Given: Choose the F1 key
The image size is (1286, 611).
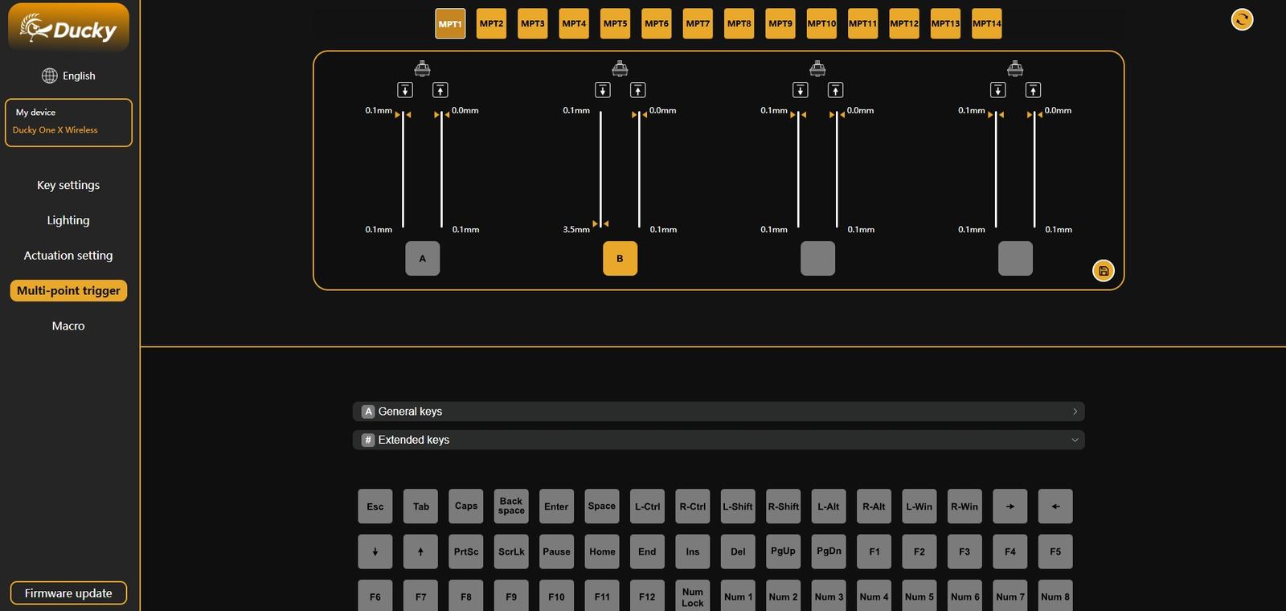Looking at the screenshot, I should (874, 552).
